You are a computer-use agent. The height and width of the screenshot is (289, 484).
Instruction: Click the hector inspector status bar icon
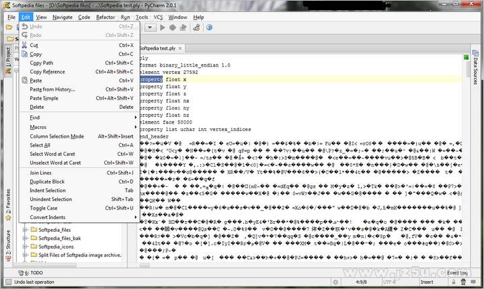click(463, 282)
